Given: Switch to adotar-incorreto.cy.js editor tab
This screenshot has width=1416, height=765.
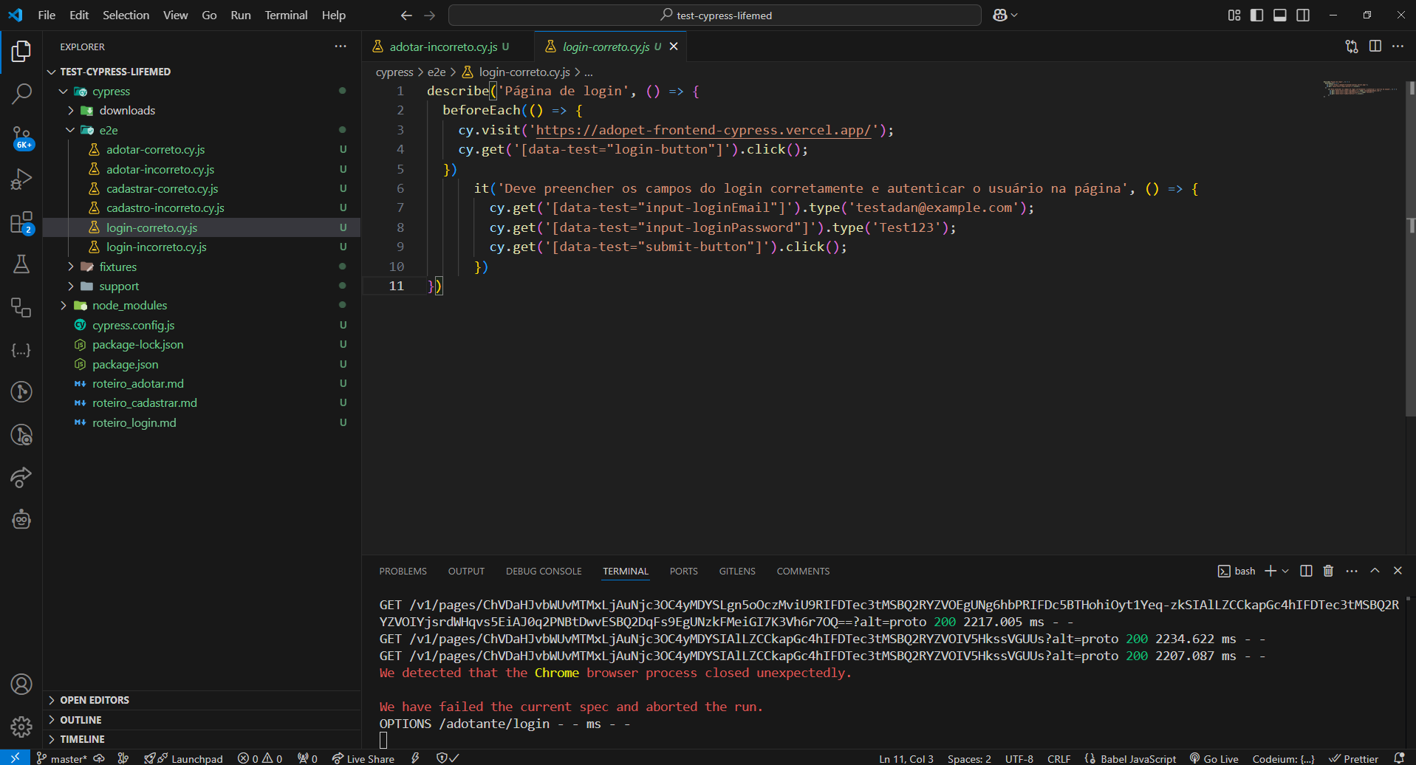Looking at the screenshot, I should click(448, 47).
